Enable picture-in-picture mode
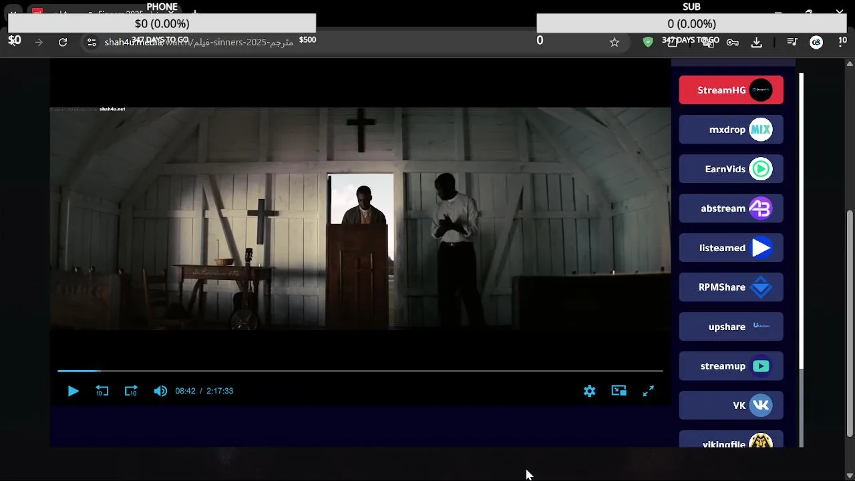855x481 pixels. point(619,391)
